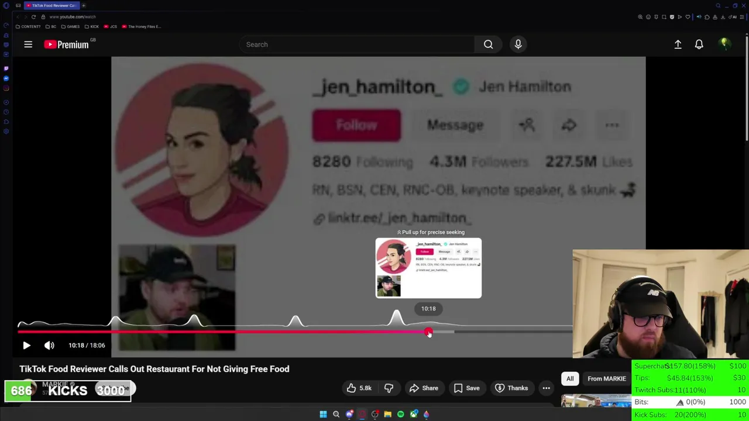Image resolution: width=749 pixels, height=421 pixels.
Task: Open the Windows Start menu
Action: (x=323, y=414)
